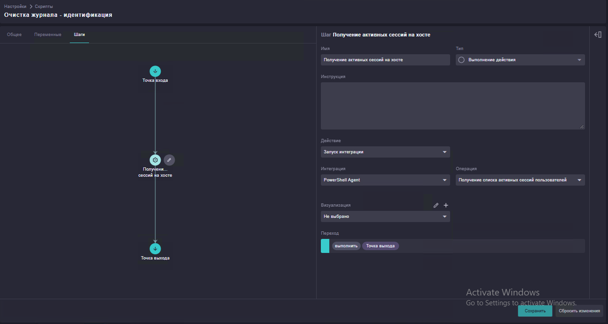
Task: Switch to the Общее tab
Action: coord(14,35)
